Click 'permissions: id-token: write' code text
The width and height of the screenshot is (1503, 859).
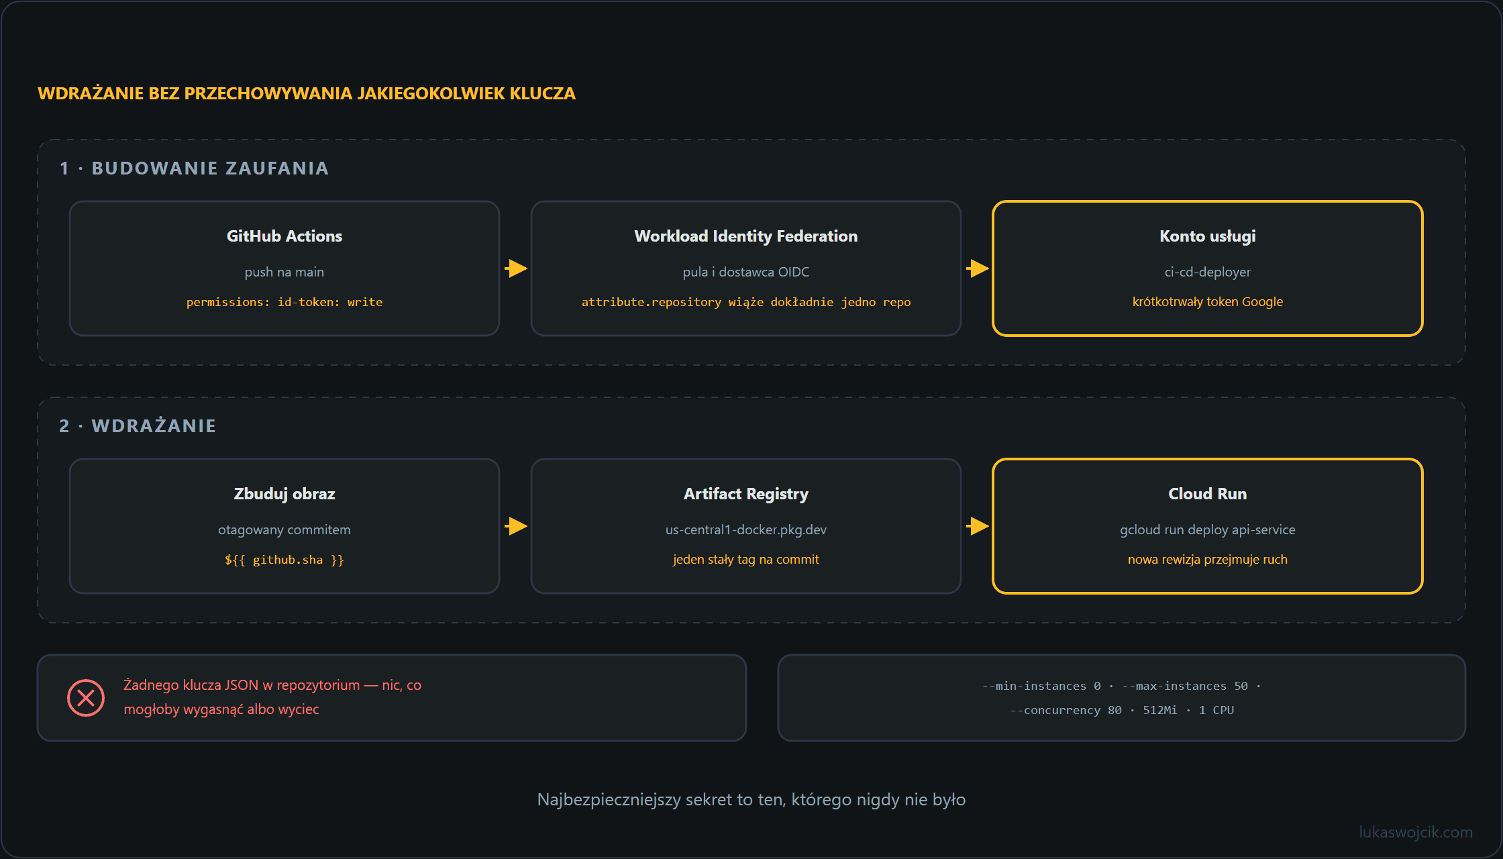click(284, 302)
